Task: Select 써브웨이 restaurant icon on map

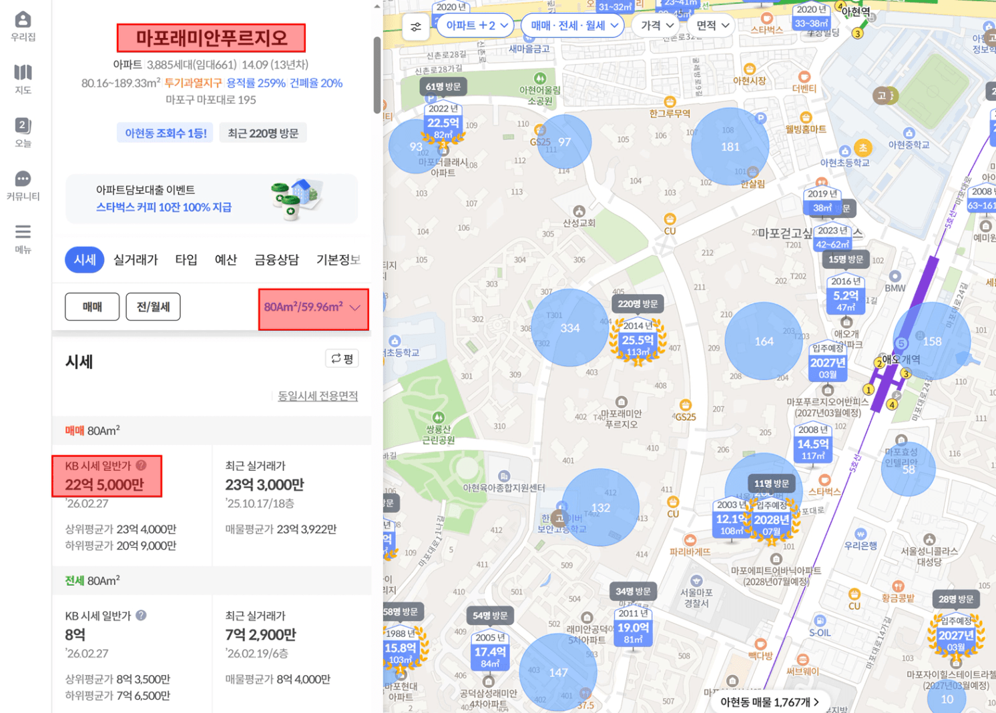Action: [x=802, y=660]
